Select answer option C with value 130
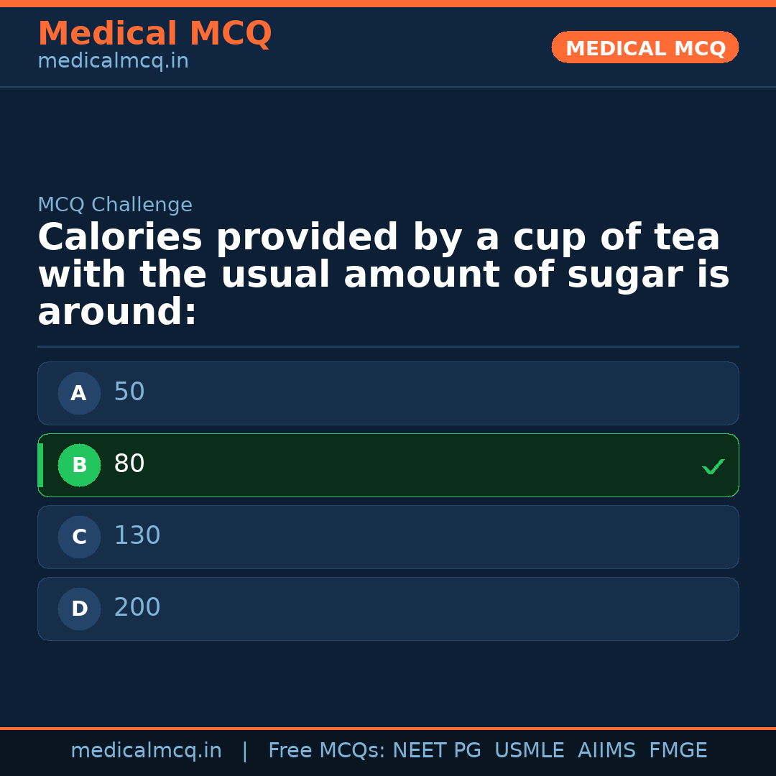 click(x=388, y=537)
